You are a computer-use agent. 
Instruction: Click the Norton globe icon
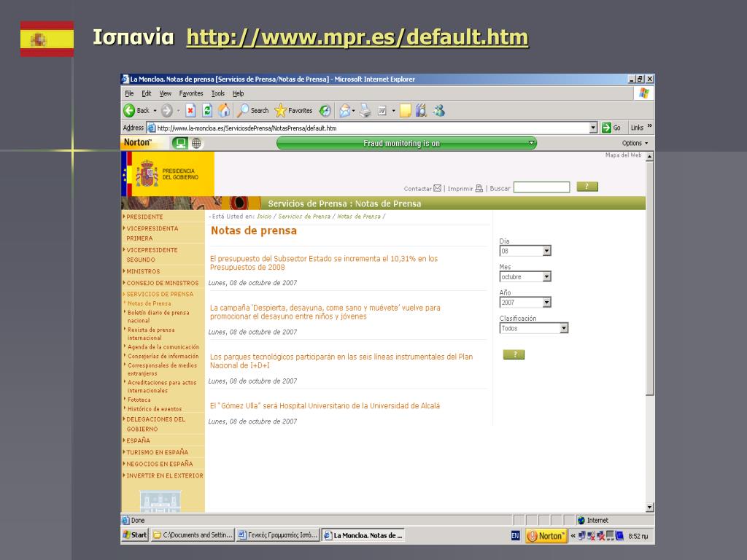pyautogui.click(x=196, y=143)
